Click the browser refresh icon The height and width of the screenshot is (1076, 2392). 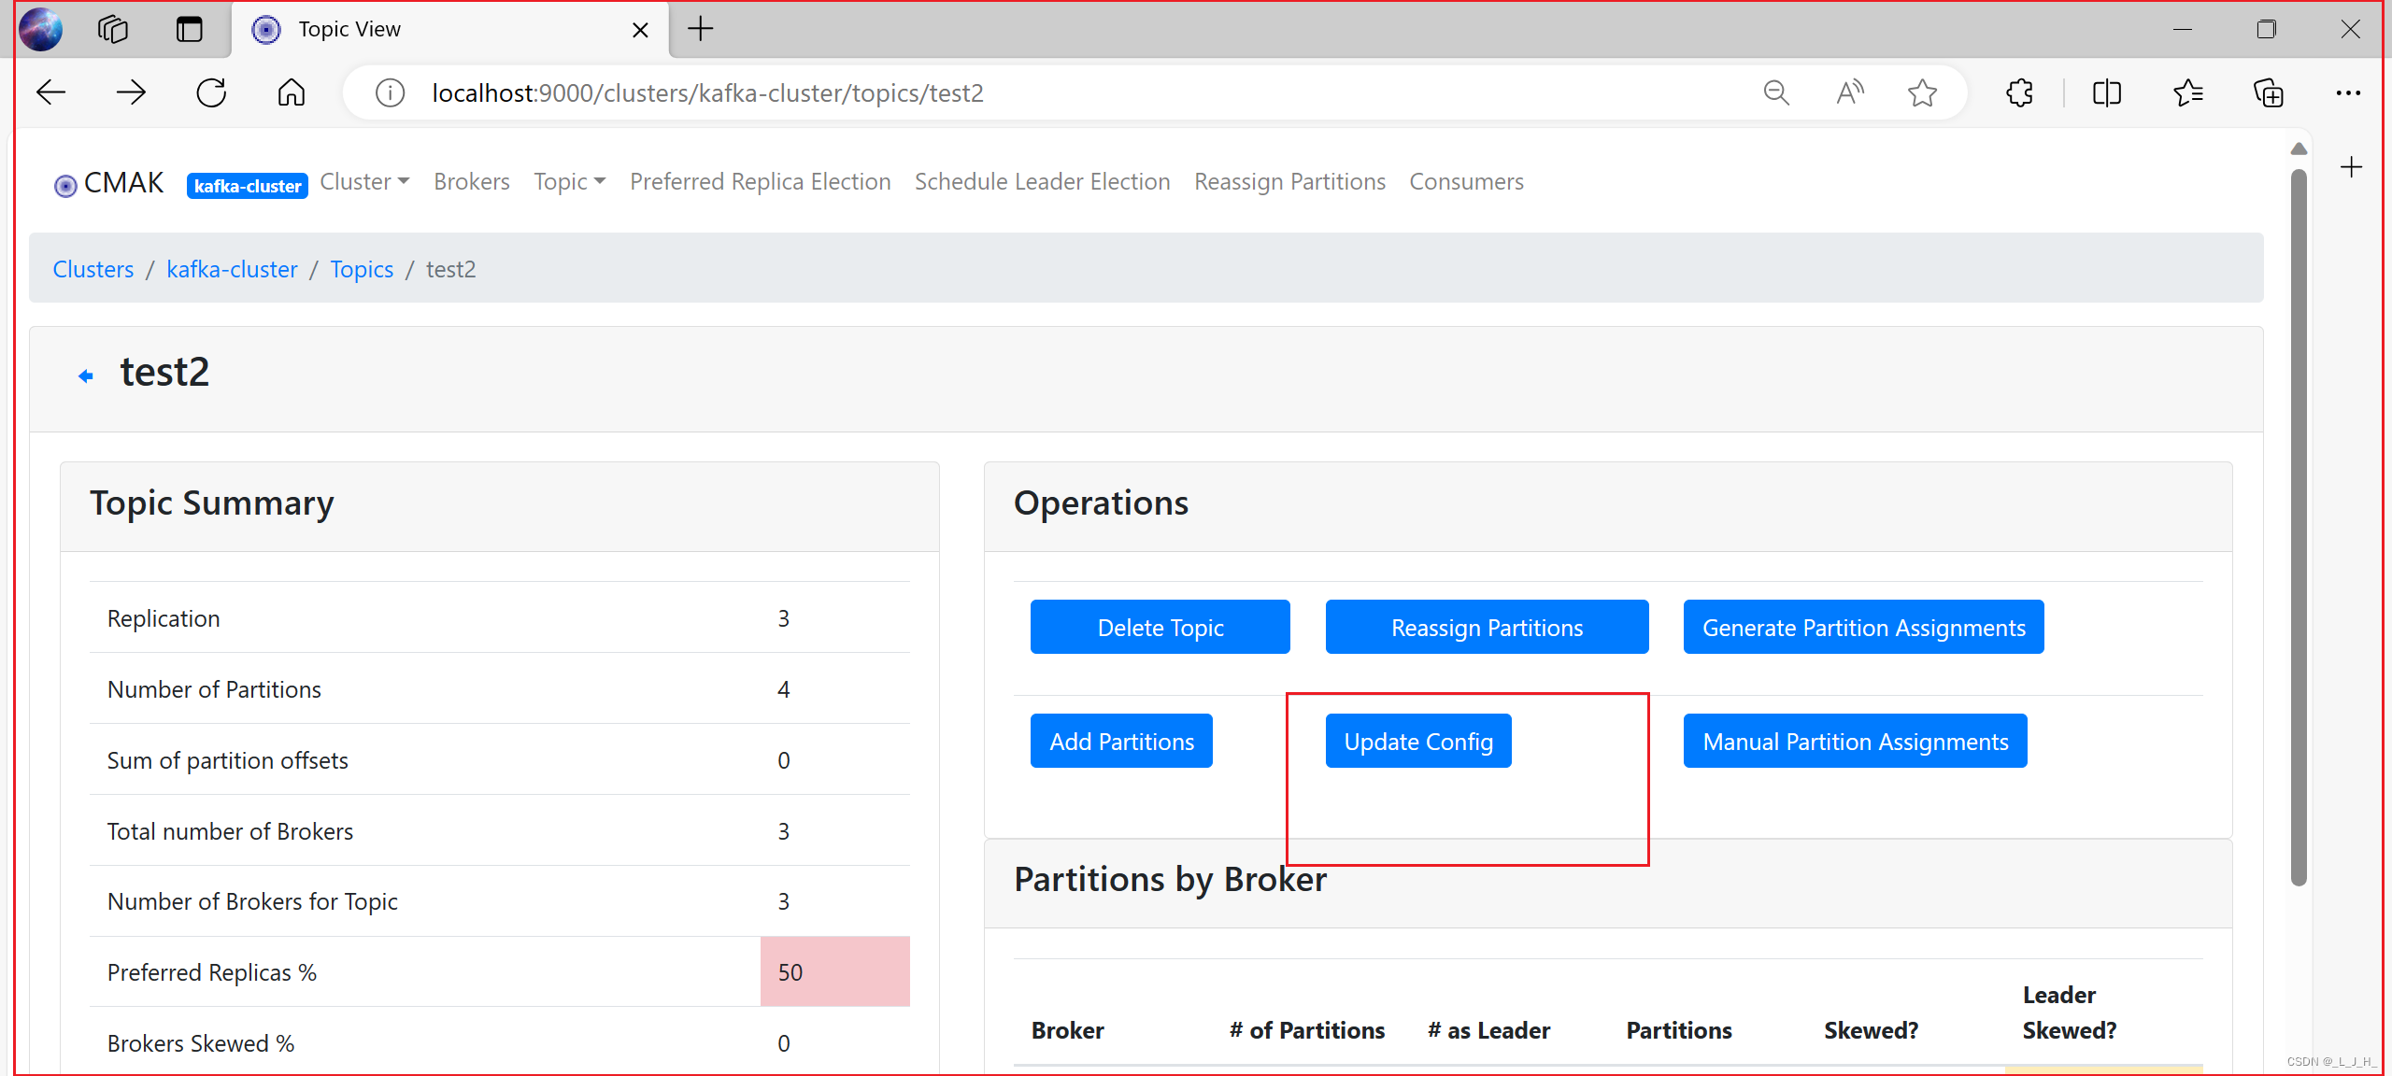[211, 92]
